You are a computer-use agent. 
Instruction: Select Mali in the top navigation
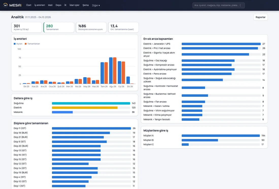50,5
